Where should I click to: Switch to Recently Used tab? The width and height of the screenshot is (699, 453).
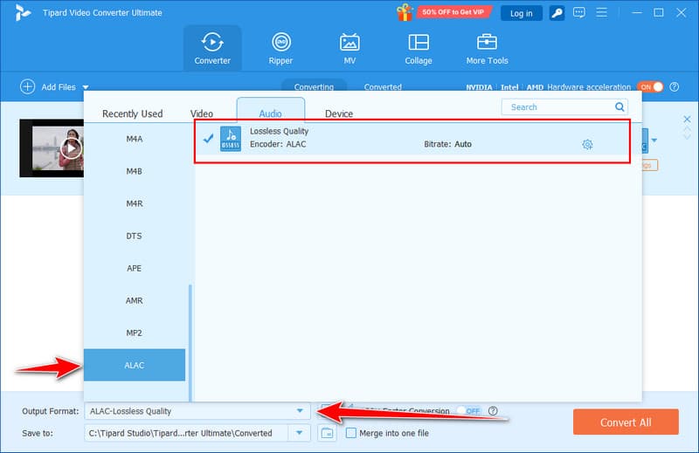coord(133,113)
